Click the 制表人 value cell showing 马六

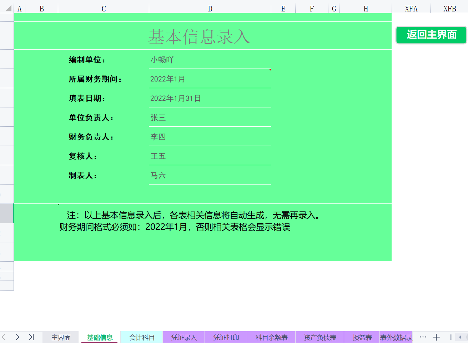[210, 175]
